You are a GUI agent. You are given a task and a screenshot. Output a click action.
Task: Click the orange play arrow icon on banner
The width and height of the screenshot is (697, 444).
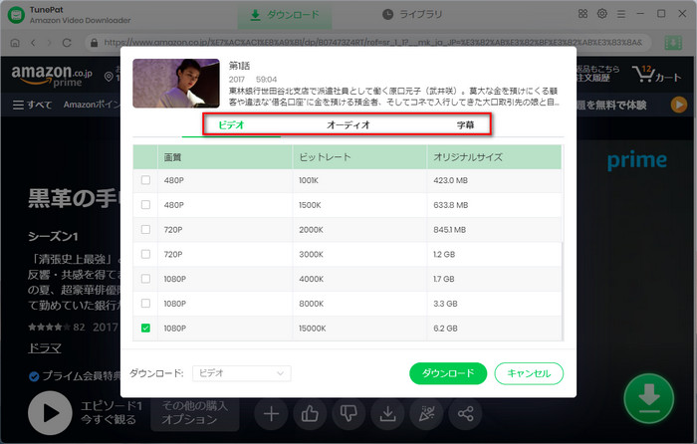coord(679,105)
